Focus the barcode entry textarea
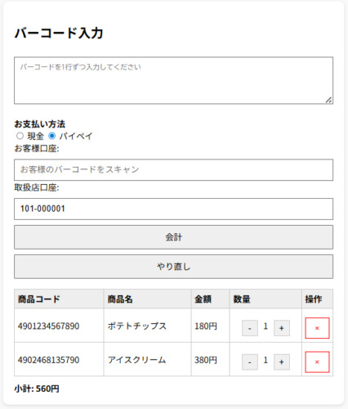 pos(173,80)
